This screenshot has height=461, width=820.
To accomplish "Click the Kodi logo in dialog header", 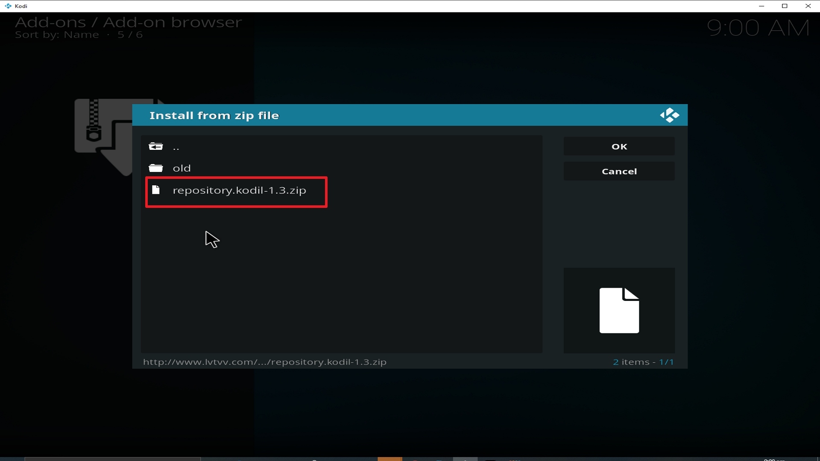I will coord(669,115).
